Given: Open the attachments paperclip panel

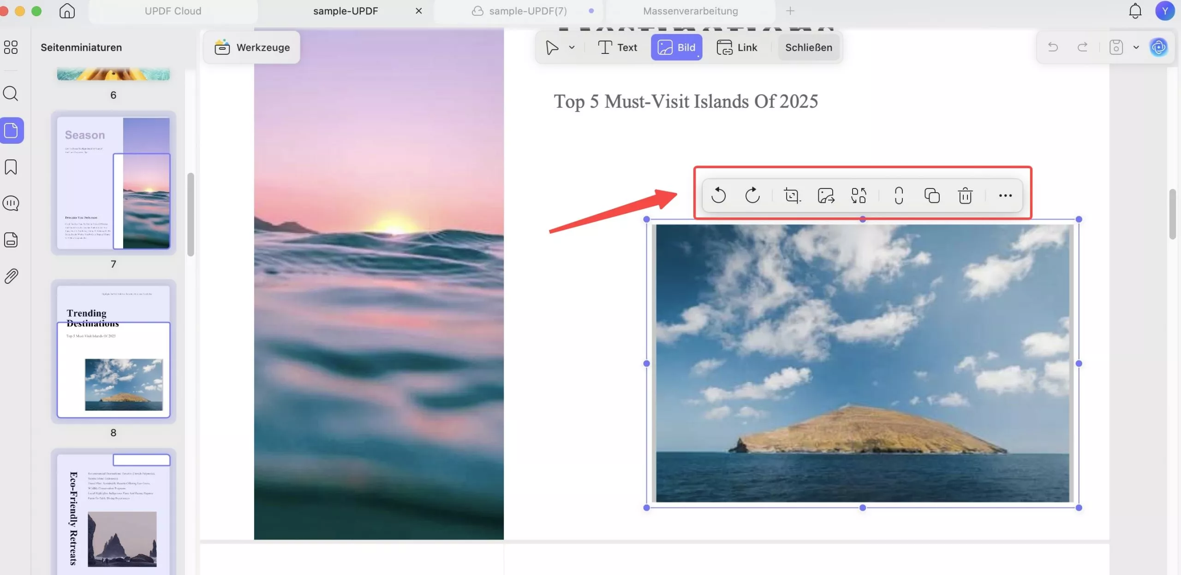Looking at the screenshot, I should (x=11, y=276).
